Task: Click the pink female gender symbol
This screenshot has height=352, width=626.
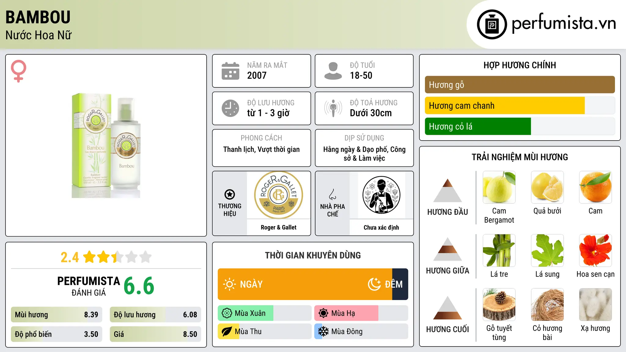Action: 19,71
